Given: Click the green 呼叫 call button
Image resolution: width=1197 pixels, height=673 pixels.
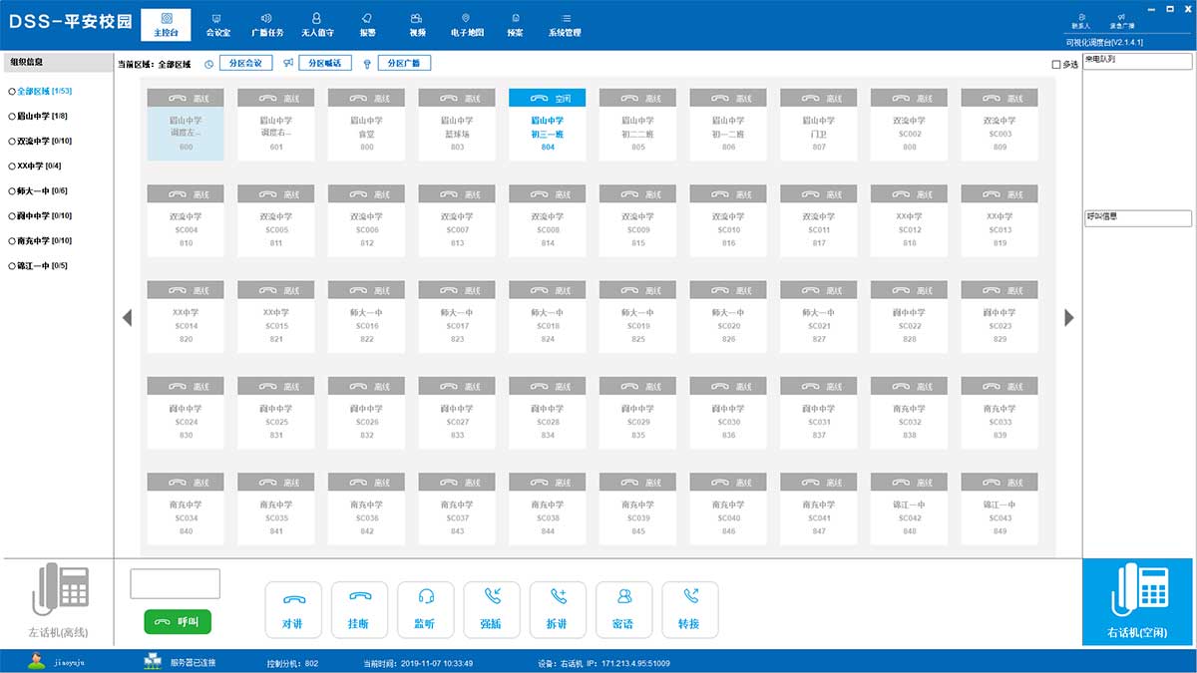Looking at the screenshot, I should [x=178, y=621].
